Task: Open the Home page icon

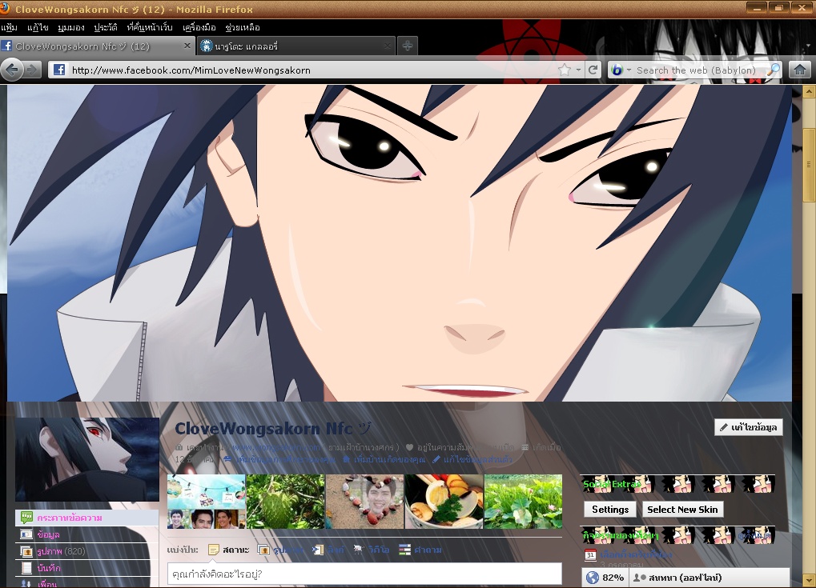Action: click(x=800, y=69)
